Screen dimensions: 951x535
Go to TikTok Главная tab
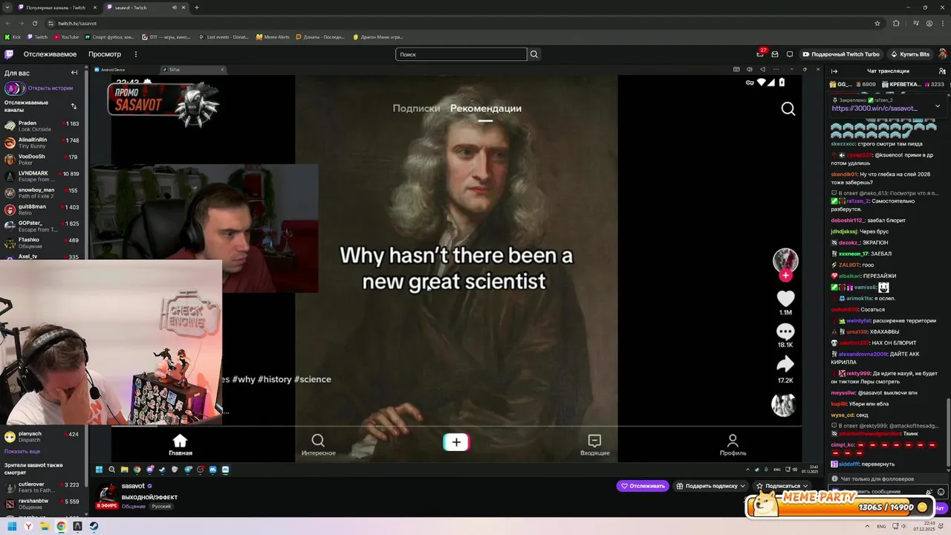[x=180, y=445]
